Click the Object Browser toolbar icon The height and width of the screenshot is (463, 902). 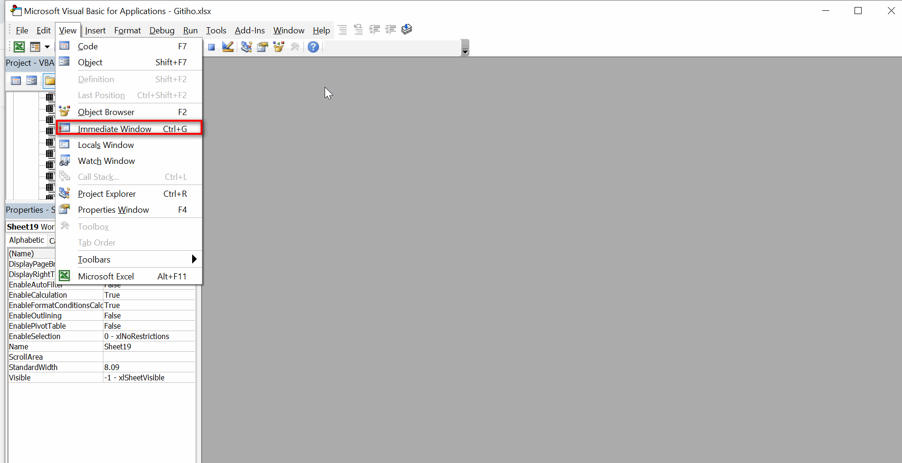(x=279, y=46)
